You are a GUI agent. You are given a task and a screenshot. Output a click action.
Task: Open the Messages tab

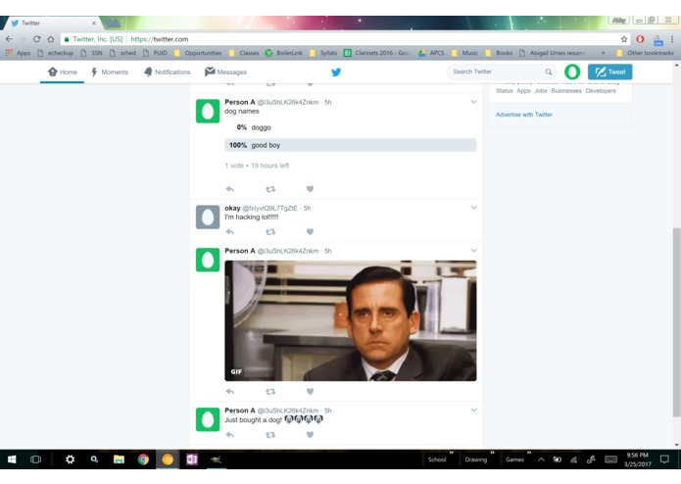click(225, 73)
